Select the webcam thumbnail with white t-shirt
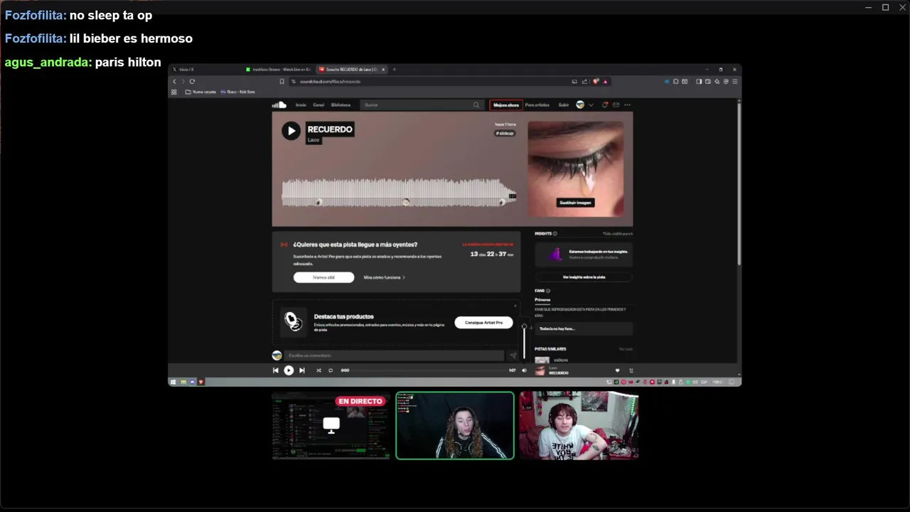The width and height of the screenshot is (910, 512). click(x=579, y=425)
